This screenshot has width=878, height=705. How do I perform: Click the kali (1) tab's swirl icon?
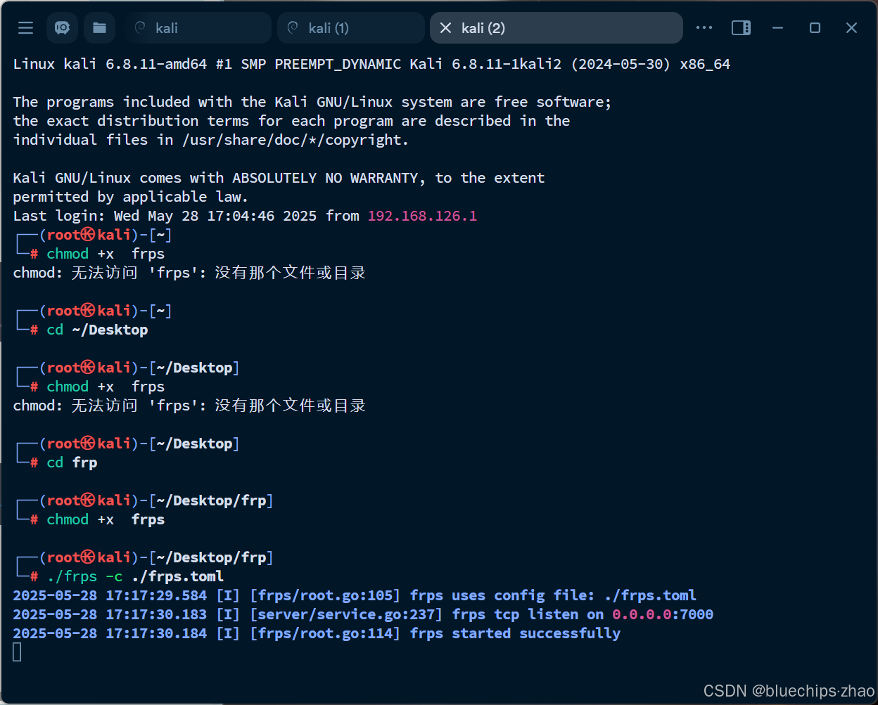coord(293,27)
